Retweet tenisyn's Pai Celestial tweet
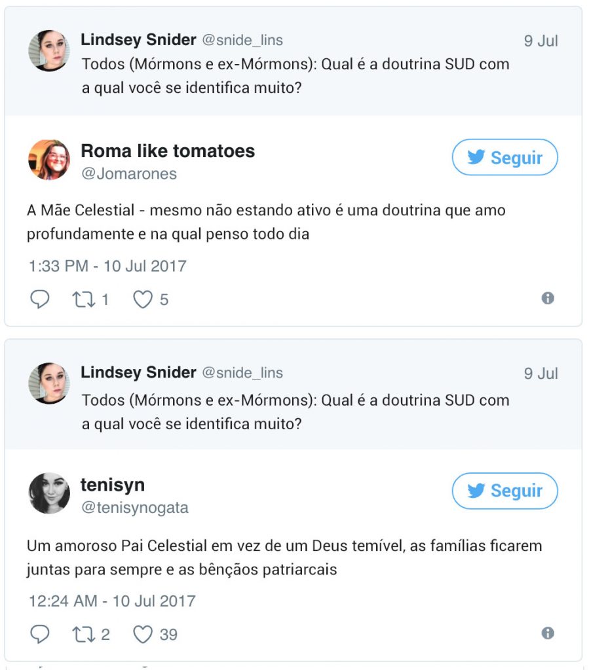Screen dimensions: 589x670 (83, 634)
